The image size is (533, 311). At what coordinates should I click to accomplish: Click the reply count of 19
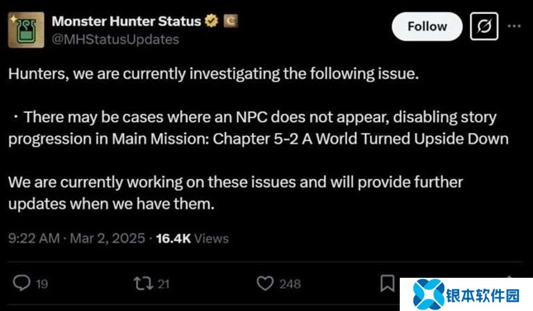pyautogui.click(x=41, y=284)
